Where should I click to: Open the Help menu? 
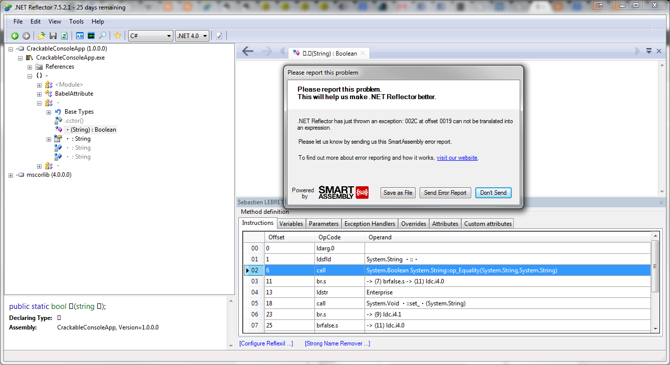[98, 22]
